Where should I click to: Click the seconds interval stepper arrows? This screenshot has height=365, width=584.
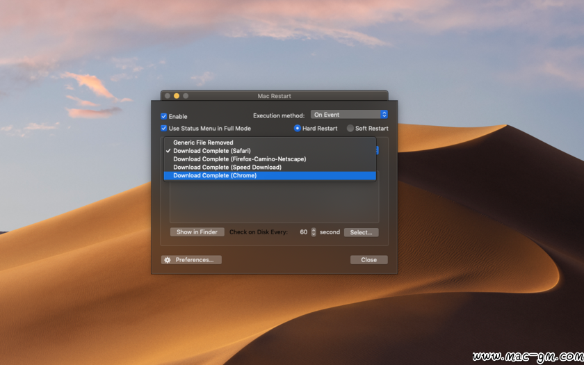(314, 232)
